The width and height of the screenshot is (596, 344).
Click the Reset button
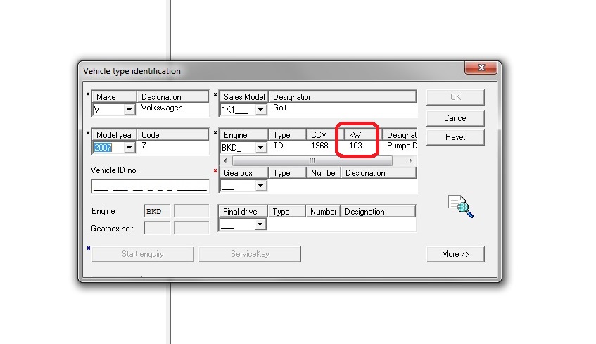[x=455, y=137]
